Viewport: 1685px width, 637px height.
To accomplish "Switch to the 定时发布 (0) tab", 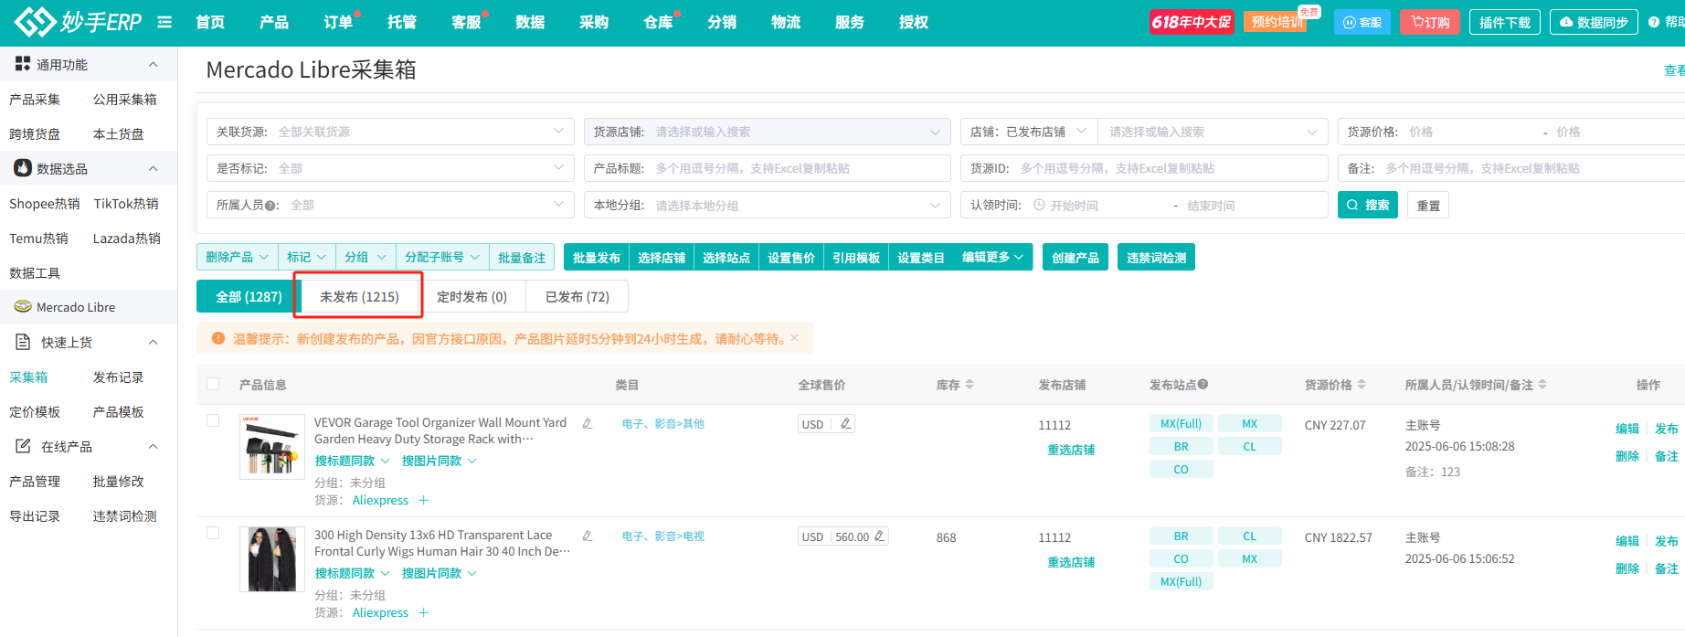I will point(472,296).
